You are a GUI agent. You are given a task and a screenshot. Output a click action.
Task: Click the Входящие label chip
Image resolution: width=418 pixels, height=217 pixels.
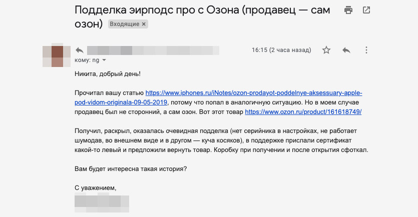[x=126, y=24]
